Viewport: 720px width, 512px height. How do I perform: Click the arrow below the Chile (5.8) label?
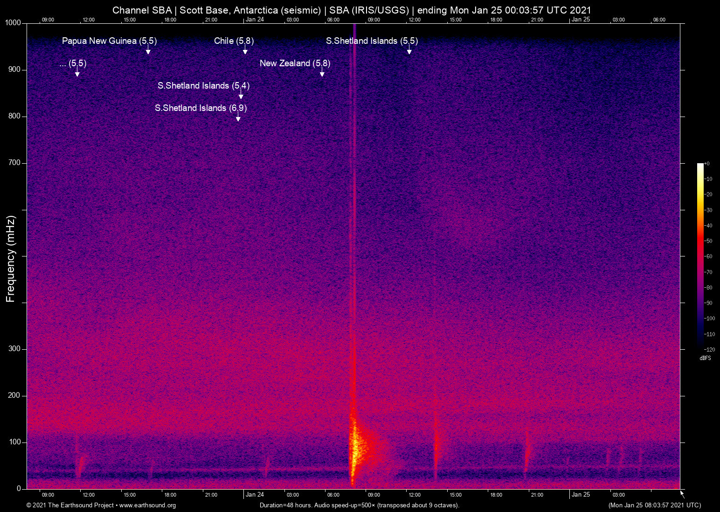[x=245, y=51]
